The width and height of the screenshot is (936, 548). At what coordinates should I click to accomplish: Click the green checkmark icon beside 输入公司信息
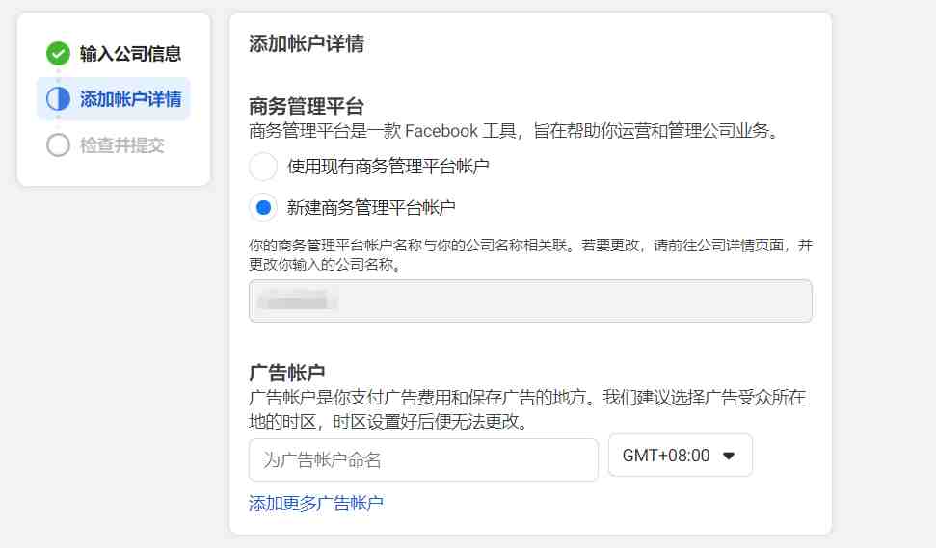point(58,54)
